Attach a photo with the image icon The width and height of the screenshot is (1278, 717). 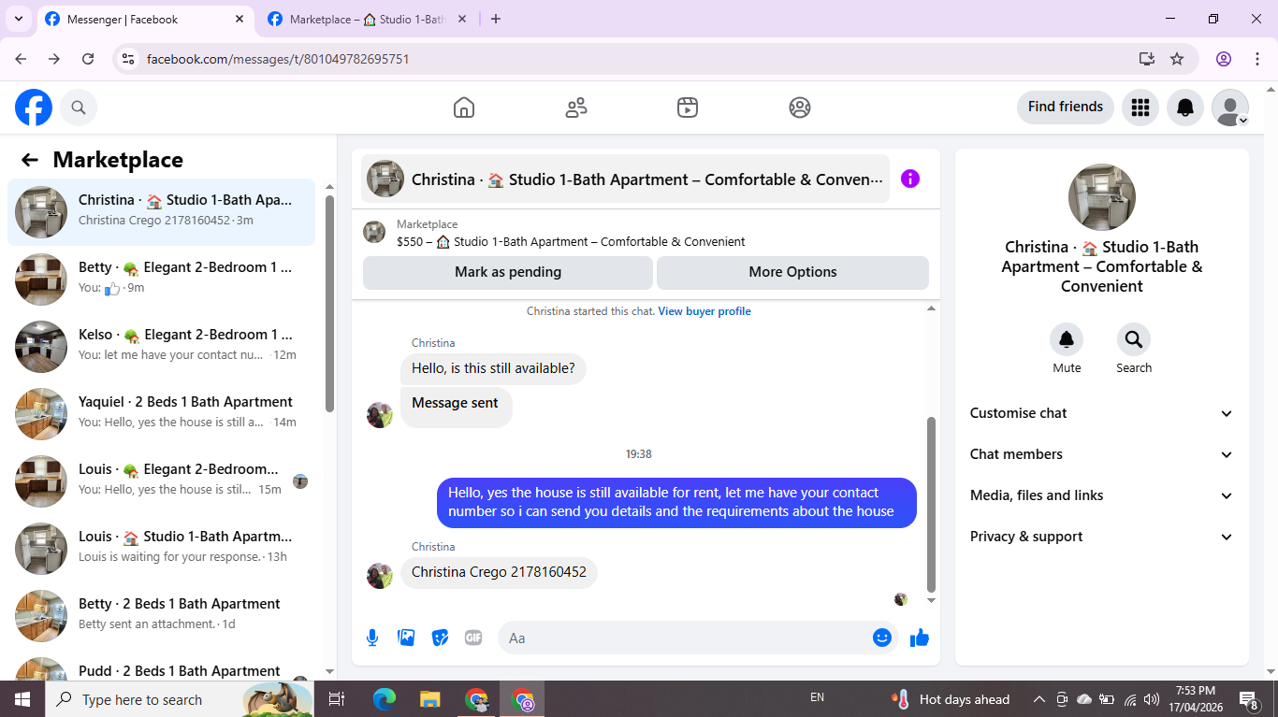coord(406,638)
